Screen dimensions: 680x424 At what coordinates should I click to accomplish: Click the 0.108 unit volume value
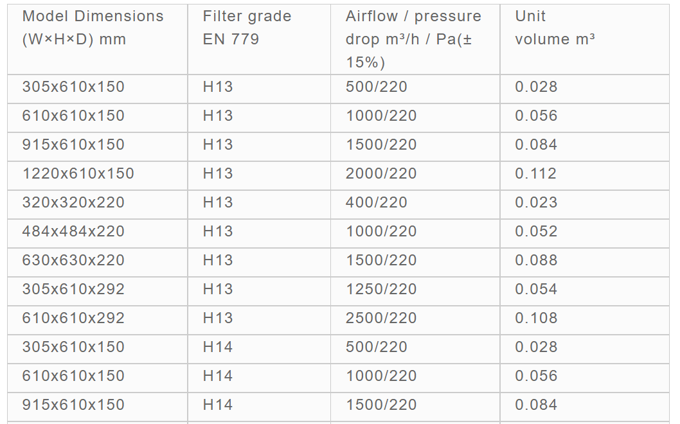(x=536, y=318)
